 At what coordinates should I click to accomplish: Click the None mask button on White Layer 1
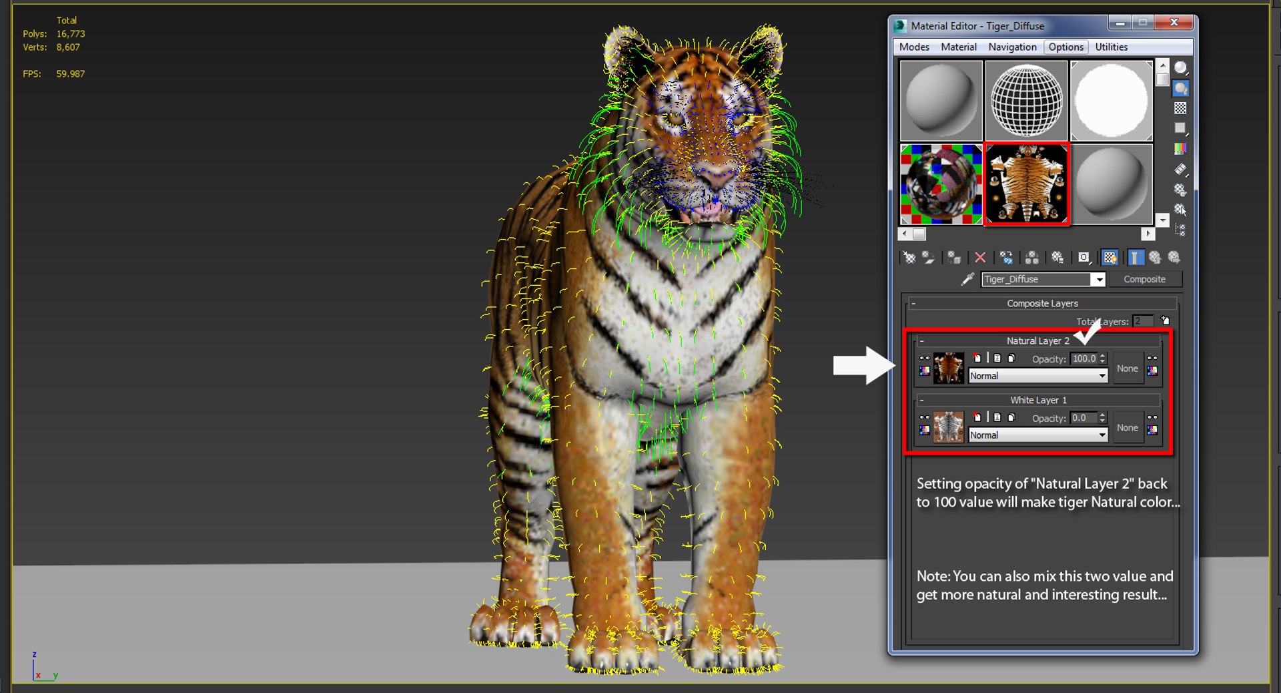point(1128,427)
